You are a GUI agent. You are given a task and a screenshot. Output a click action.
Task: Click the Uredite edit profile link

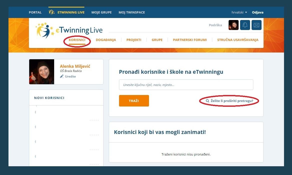point(70,76)
